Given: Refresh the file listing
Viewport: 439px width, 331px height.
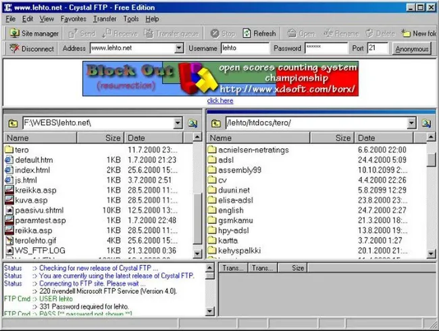Looking at the screenshot, I should [259, 33].
